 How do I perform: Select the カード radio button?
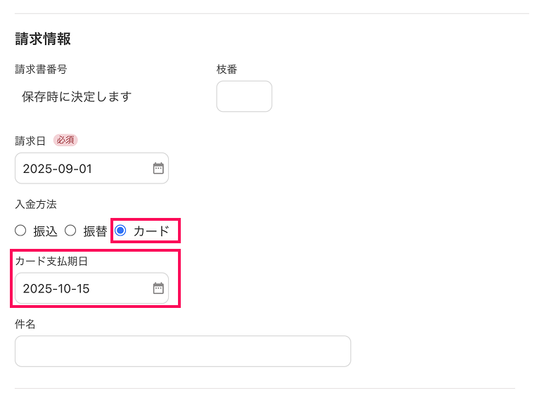120,231
